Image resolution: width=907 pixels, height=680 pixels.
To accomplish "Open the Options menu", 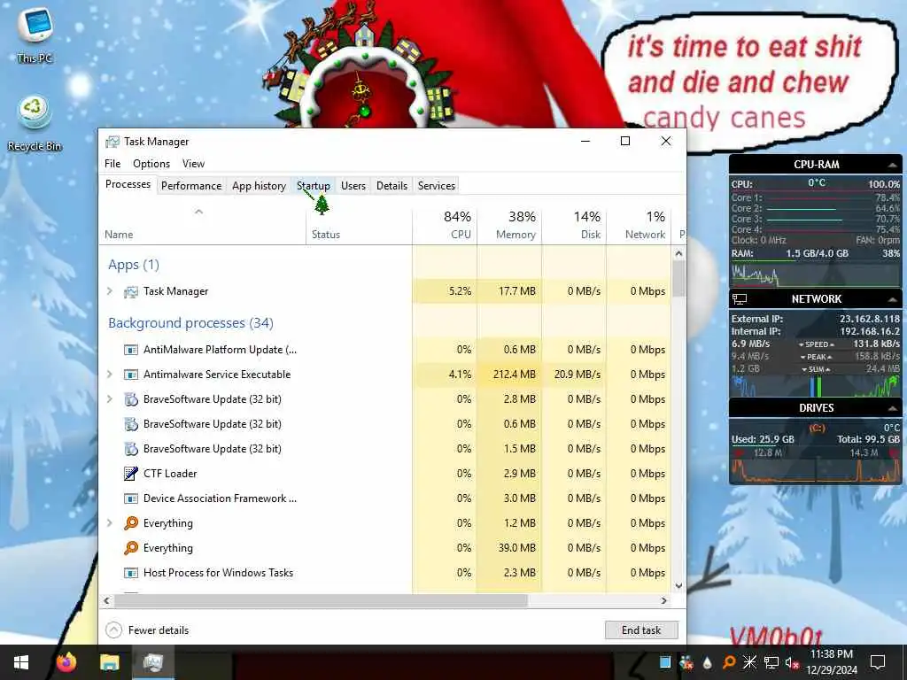I will point(151,164).
